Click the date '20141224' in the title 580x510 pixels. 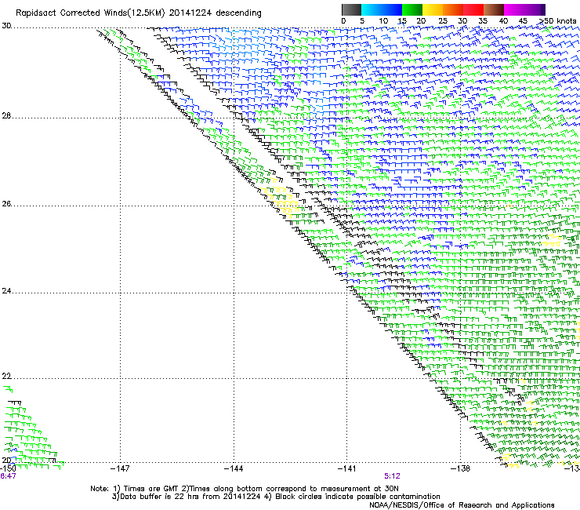click(190, 13)
